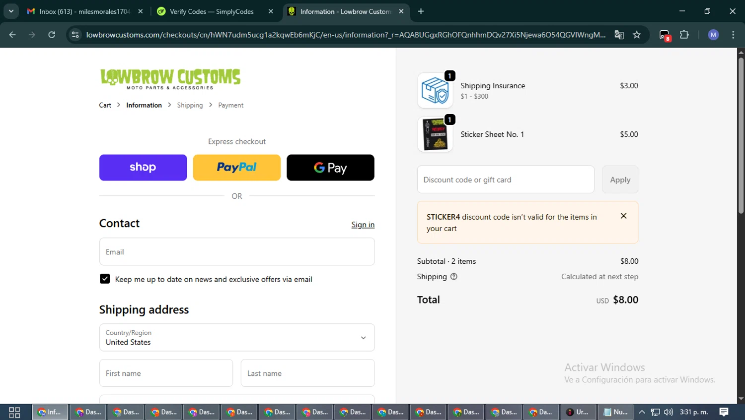Click the Lowbrow Customs logo
This screenshot has width=745, height=420.
(x=170, y=78)
